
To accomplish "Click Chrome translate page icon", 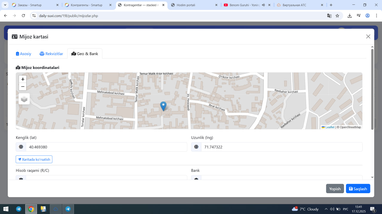I will point(329,16).
